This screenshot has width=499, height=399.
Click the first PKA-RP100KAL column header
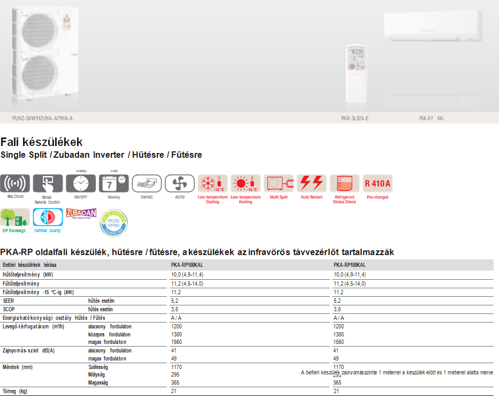click(x=187, y=265)
